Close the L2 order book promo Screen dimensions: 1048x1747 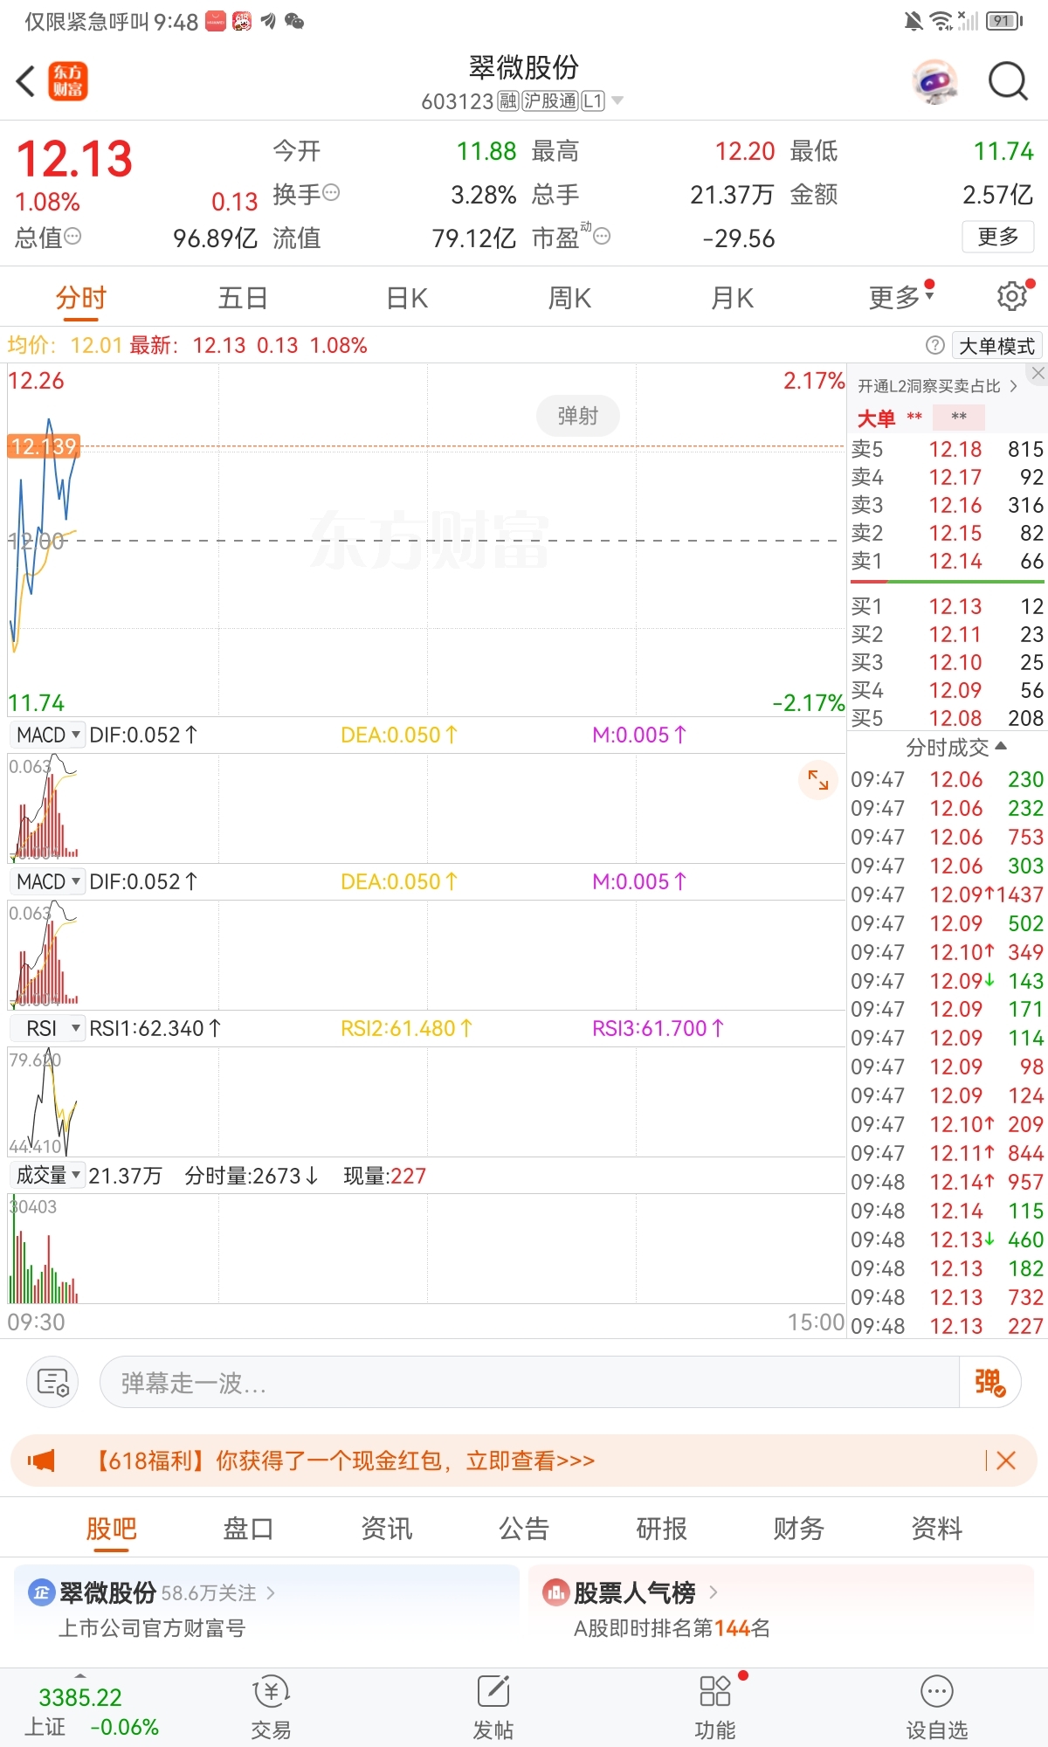pos(1038,373)
